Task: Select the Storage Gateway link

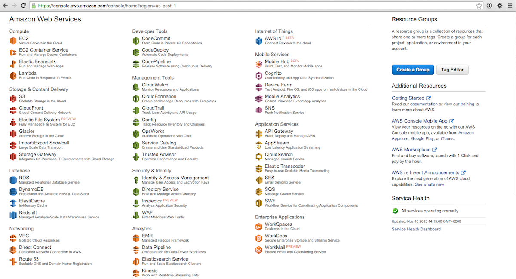Action: click(x=37, y=154)
